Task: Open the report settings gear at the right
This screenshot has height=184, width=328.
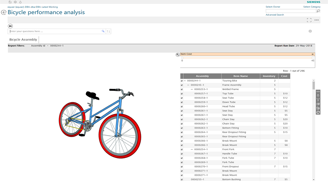Action: (x=310, y=31)
